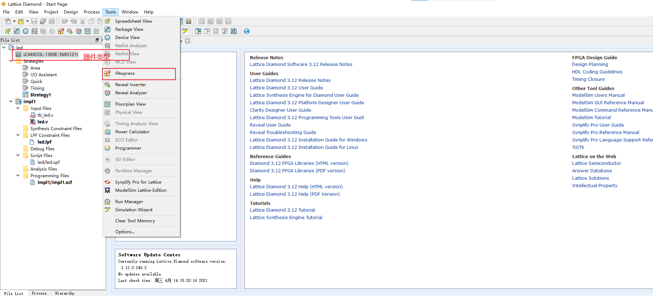Click the Open project toolbar icon
Image resolution: width=653 pixels, height=296 pixels.
(21, 21)
